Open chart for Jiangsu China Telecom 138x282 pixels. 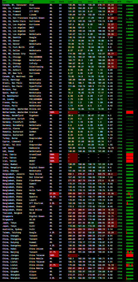coord(130,255)
